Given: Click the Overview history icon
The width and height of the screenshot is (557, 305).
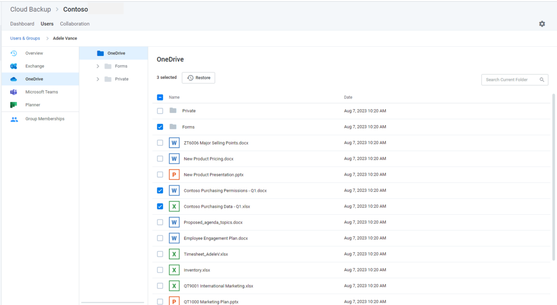Looking at the screenshot, I should [14, 53].
